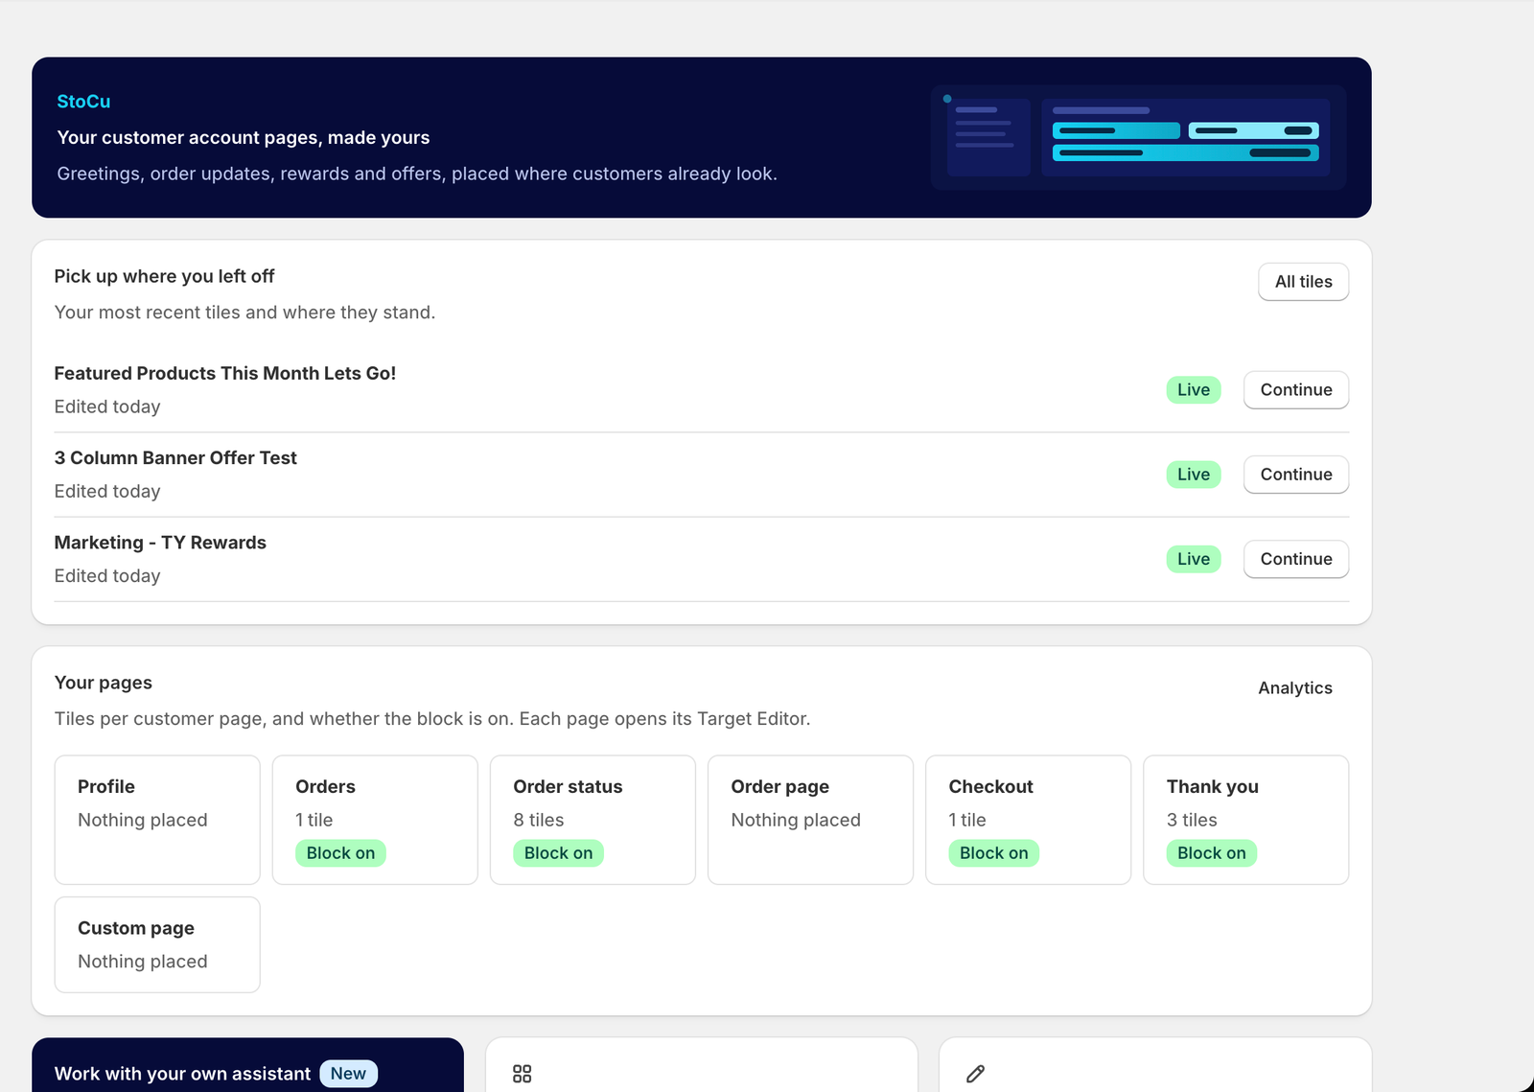Click the StoCu brand name
This screenshot has width=1534, height=1092.
point(83,102)
